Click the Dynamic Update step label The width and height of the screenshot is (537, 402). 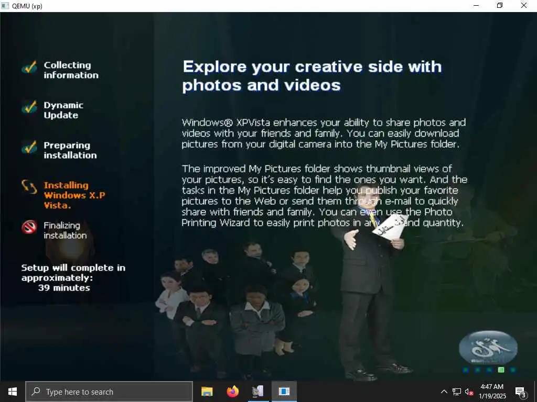[x=63, y=110]
